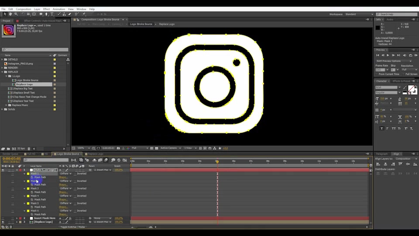This screenshot has width=419, height=236.
Task: Expand the DETAILS folder in Project panel
Action: click(x=3, y=59)
